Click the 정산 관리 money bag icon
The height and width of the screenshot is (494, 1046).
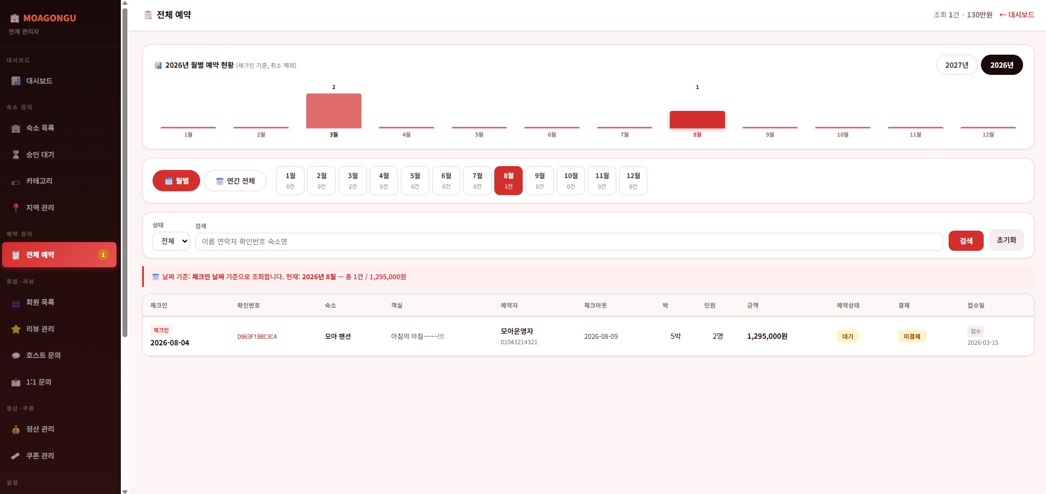click(x=16, y=430)
